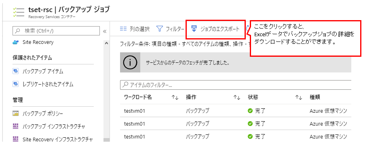Open レプリケートされたアイテム menu item
The width and height of the screenshot is (382, 159).
coord(48,84)
